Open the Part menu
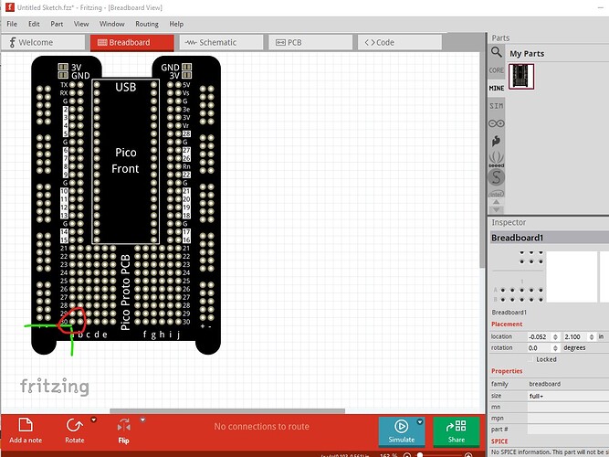Image resolution: width=609 pixels, height=457 pixels. click(x=57, y=24)
